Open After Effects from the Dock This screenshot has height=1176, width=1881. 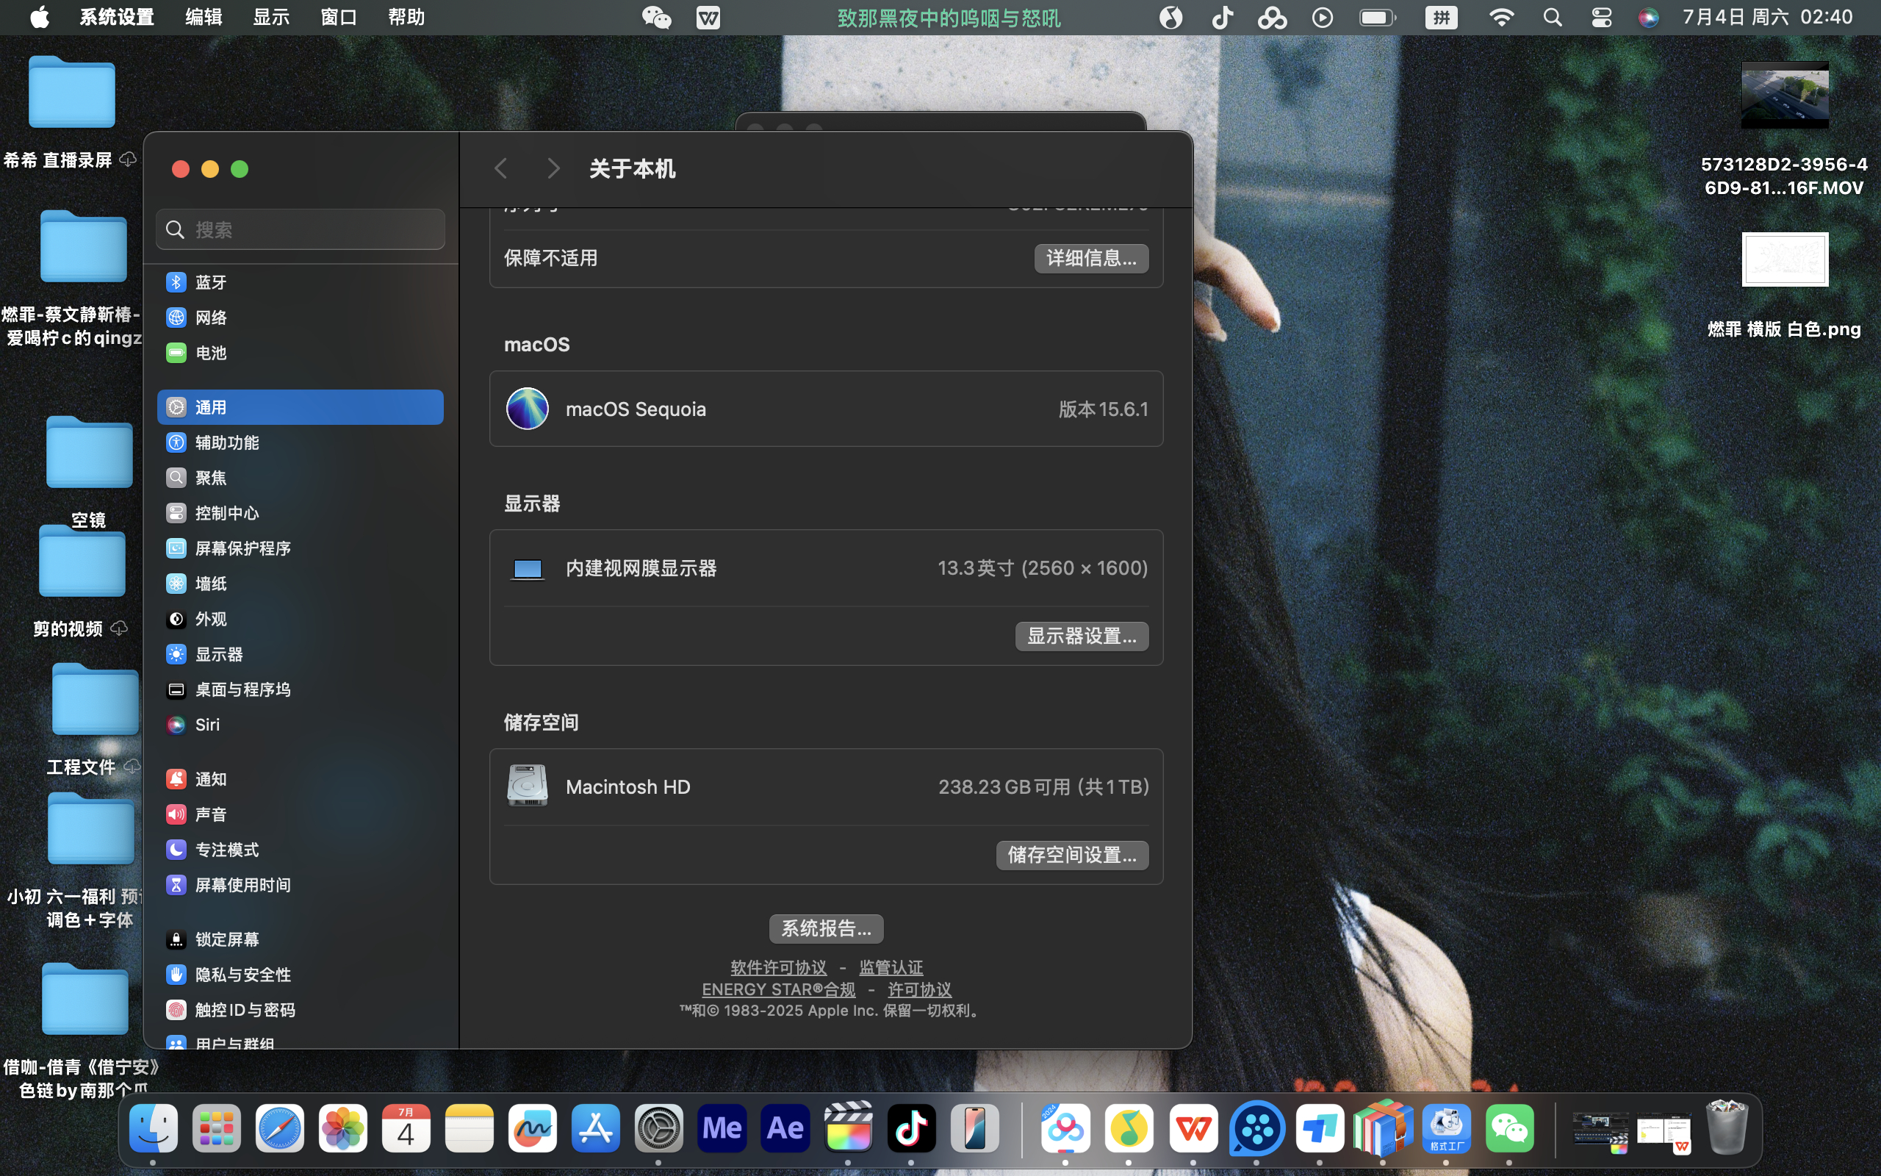coord(785,1127)
